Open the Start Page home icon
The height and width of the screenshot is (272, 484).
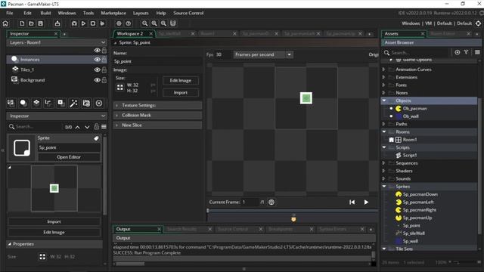[x=5, y=23]
